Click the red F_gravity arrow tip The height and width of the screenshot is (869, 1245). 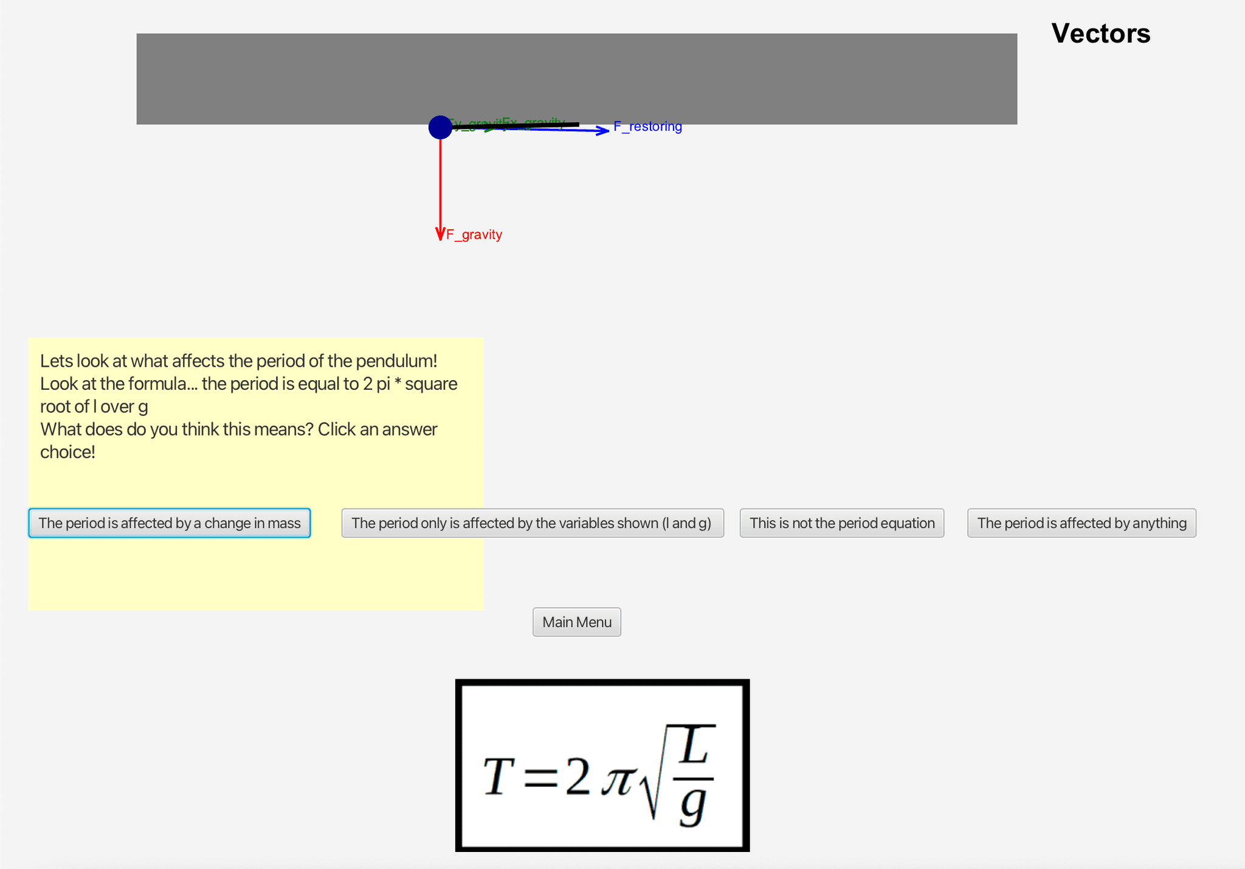[441, 237]
